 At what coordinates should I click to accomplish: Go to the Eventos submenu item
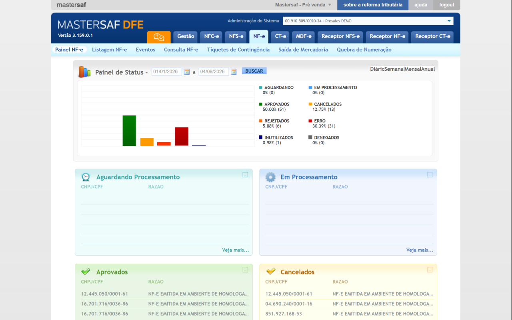(x=146, y=50)
